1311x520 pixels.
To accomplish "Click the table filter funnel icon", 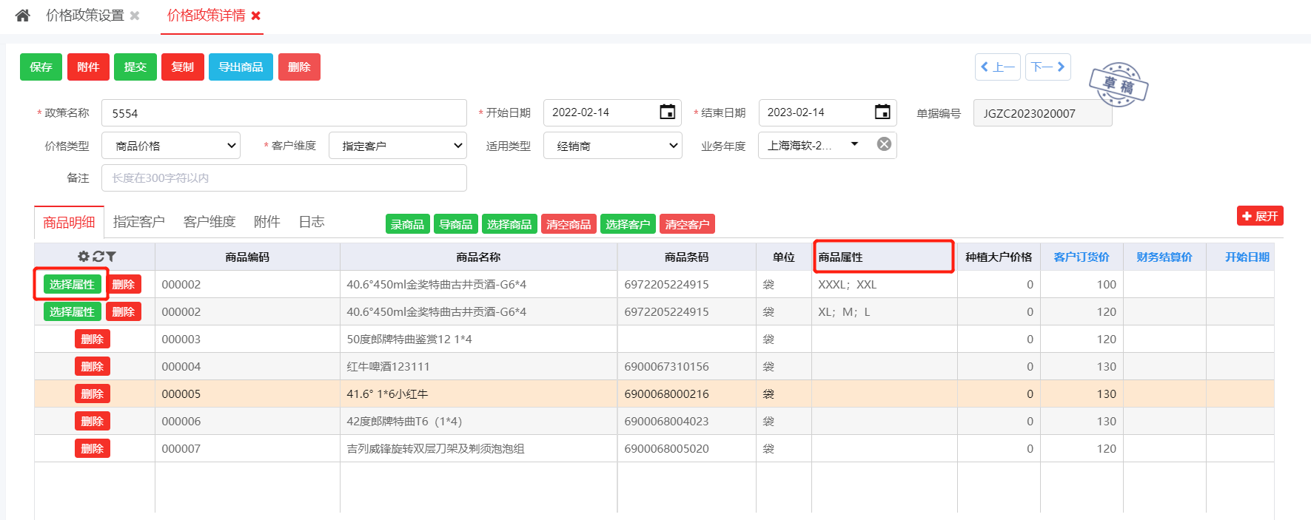I will click(x=111, y=257).
